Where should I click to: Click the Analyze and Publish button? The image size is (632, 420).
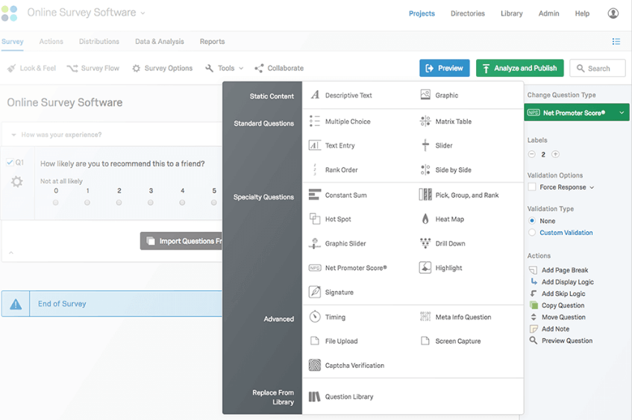coord(519,69)
